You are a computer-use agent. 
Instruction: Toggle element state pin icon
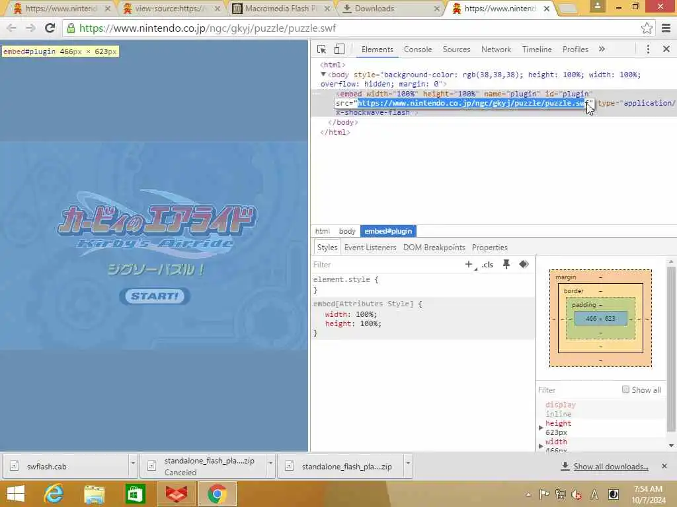506,264
